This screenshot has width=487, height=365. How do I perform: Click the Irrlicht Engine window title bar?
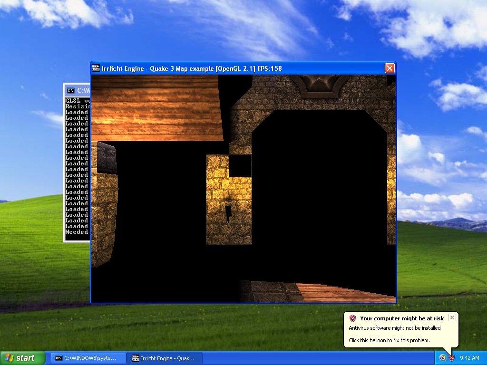click(x=243, y=68)
